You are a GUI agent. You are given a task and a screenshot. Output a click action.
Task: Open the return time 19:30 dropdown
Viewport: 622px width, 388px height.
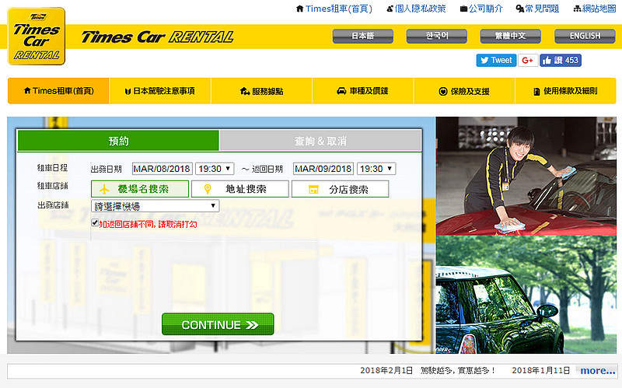(376, 169)
